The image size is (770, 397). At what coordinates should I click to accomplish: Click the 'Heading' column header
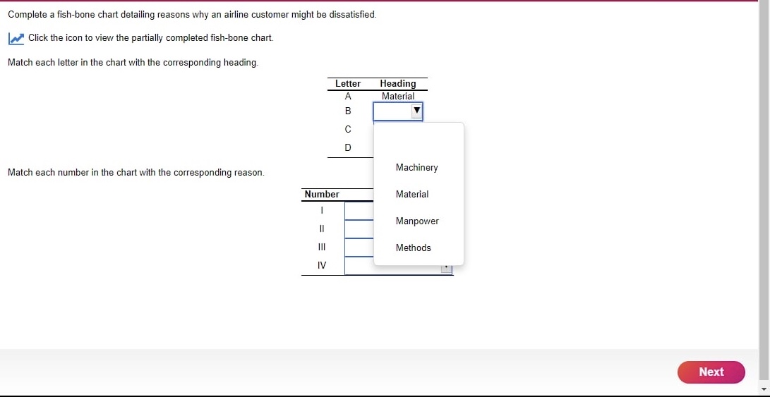coord(398,84)
